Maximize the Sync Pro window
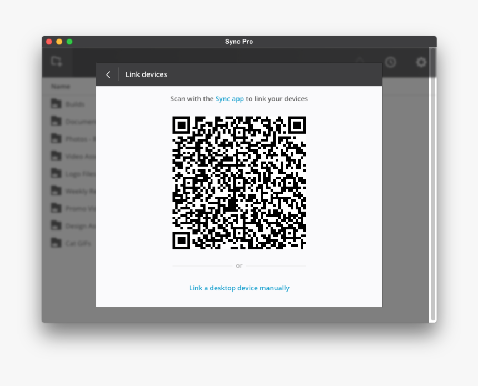This screenshot has width=478, height=386. coord(69,42)
